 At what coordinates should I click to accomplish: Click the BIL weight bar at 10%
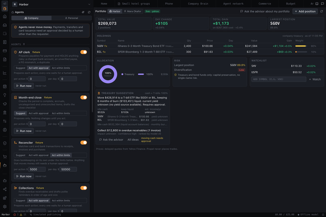point(301,52)
